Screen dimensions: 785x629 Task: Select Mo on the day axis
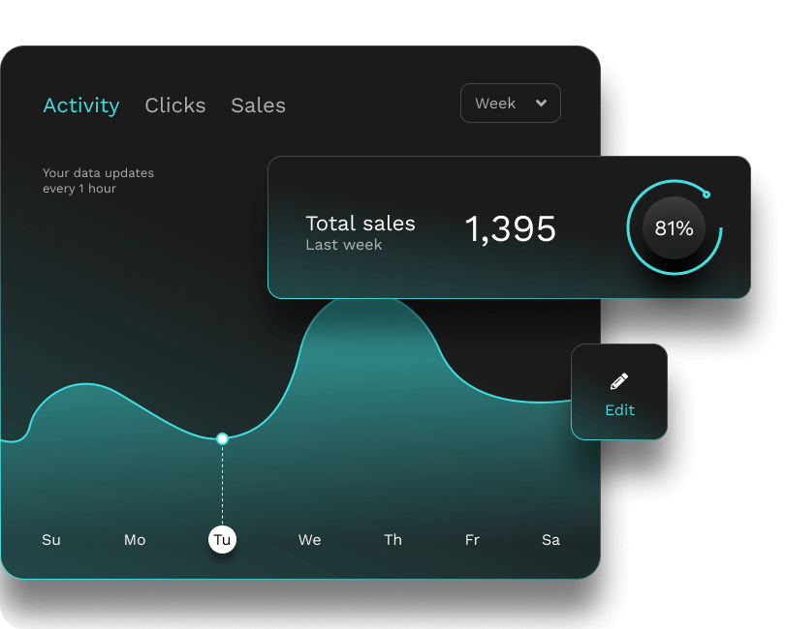(135, 540)
